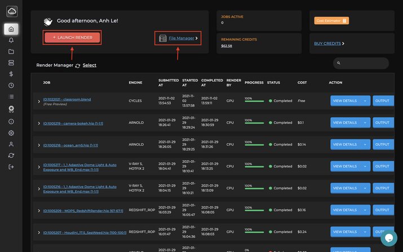Open the award badge icon in sidebar
The width and height of the screenshot is (403, 252).
click(x=11, y=109)
